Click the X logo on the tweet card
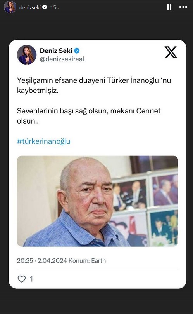This screenshot has width=193, height=314. click(x=171, y=52)
